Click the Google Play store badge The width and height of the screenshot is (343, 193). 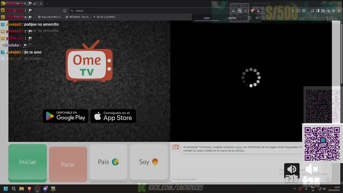coord(65,116)
